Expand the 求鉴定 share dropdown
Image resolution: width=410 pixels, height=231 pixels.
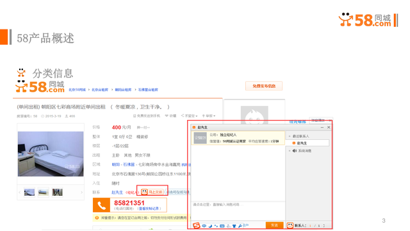coord(190,116)
